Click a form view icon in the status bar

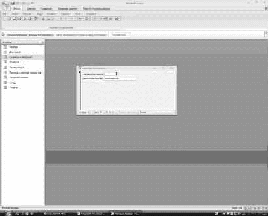click(x=249, y=209)
